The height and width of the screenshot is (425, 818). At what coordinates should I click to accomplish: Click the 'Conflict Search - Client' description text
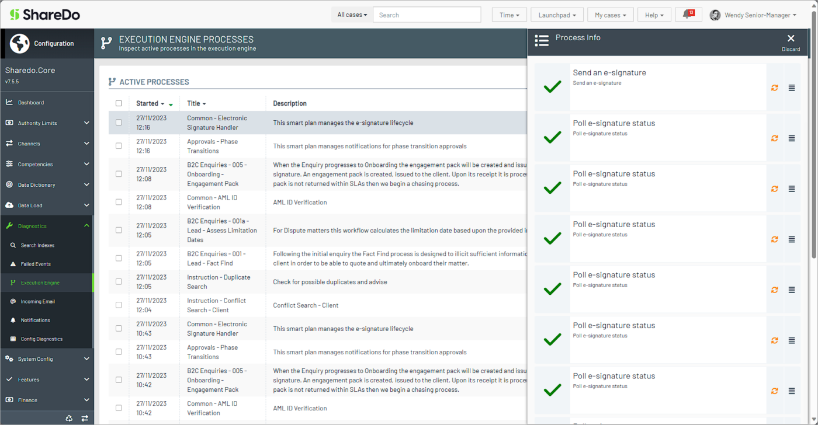306,305
